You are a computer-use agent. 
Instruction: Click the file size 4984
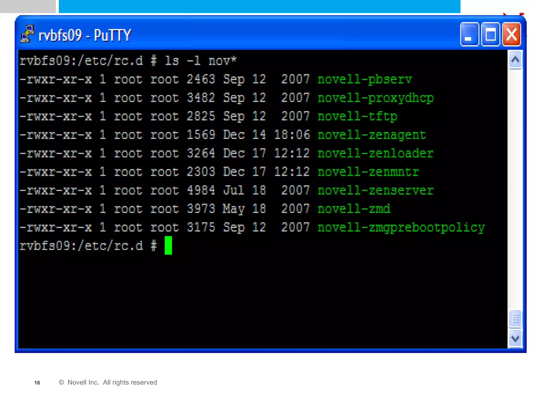tap(201, 191)
